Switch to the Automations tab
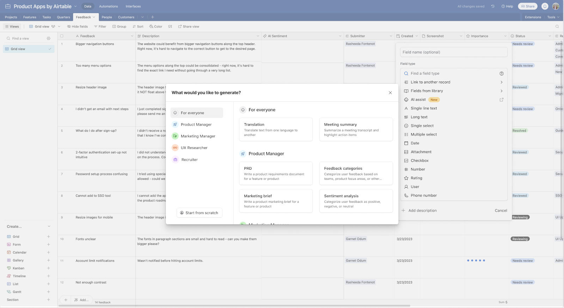This screenshot has height=308, width=564. coord(109,6)
